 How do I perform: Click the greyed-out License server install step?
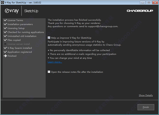19,44
